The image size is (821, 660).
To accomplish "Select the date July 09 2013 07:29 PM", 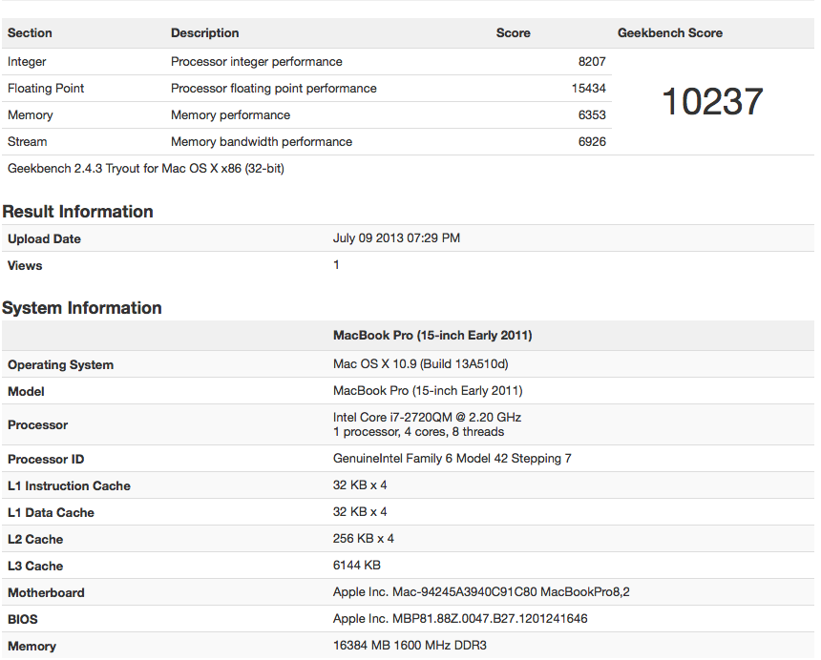I will coord(396,237).
